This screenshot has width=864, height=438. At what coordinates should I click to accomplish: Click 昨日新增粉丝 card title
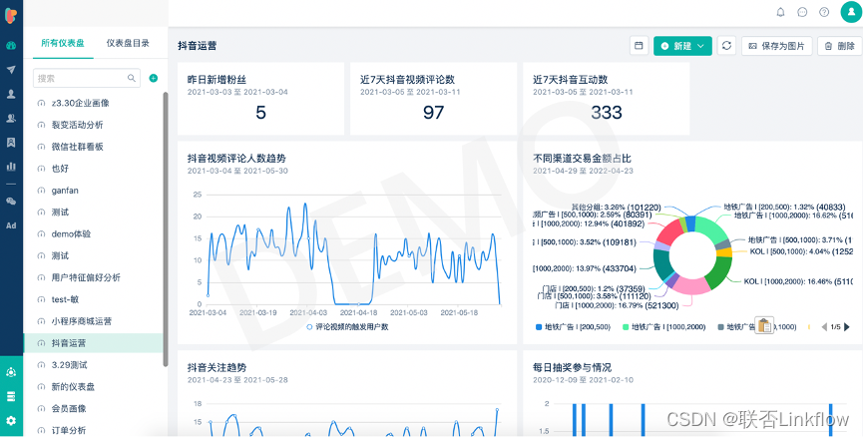pyautogui.click(x=216, y=80)
